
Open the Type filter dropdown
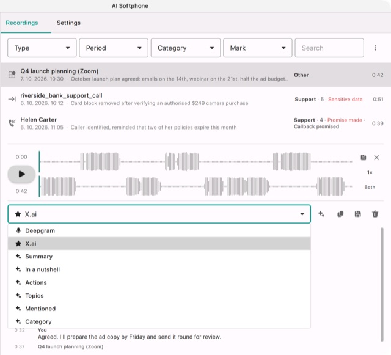tap(42, 48)
